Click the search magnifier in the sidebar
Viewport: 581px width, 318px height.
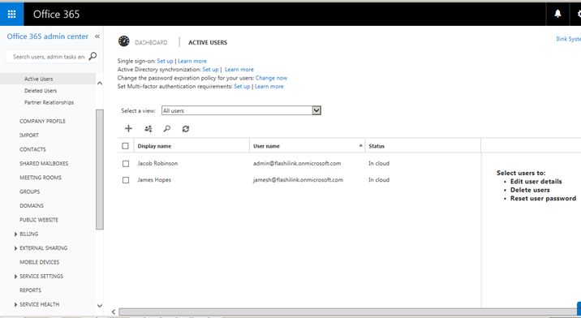(x=93, y=56)
